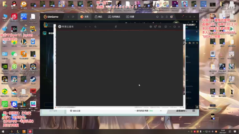239x134 pixels.
Task: Click WeGame back navigation arrow
Action: (68, 17)
